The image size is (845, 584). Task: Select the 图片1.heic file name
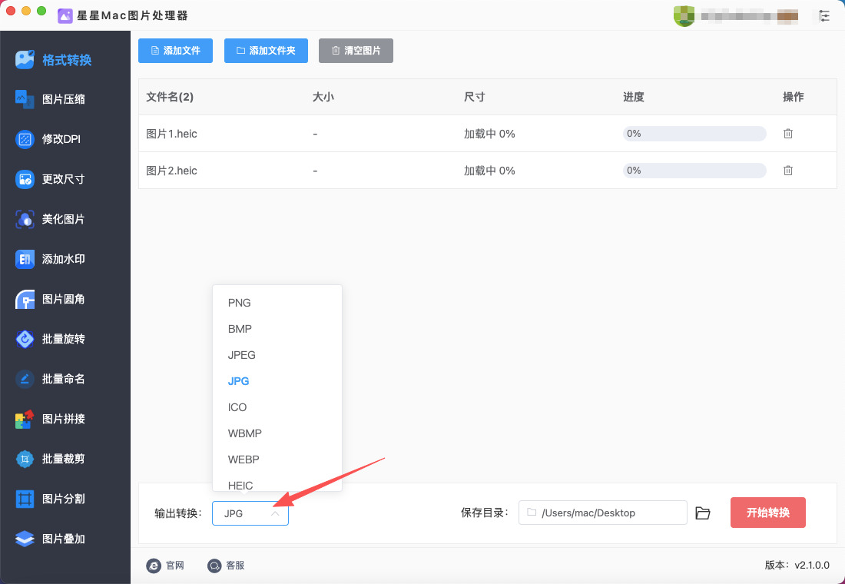coord(171,134)
